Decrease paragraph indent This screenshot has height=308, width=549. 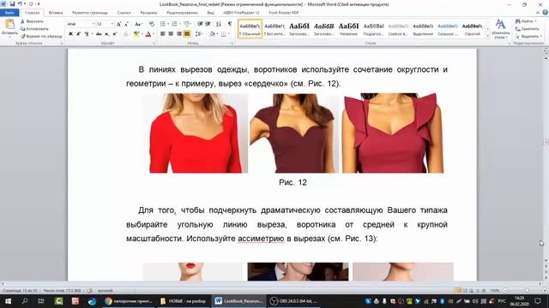coord(200,24)
